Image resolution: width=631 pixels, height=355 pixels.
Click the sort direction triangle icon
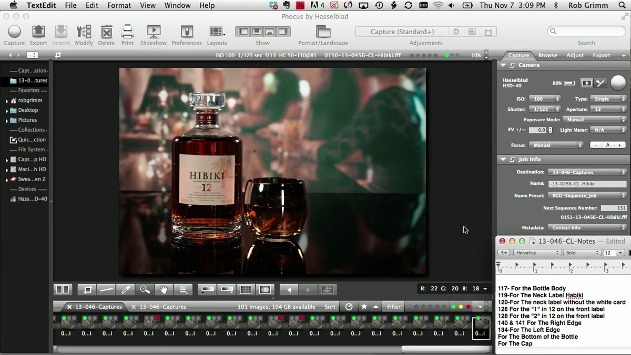click(376, 307)
